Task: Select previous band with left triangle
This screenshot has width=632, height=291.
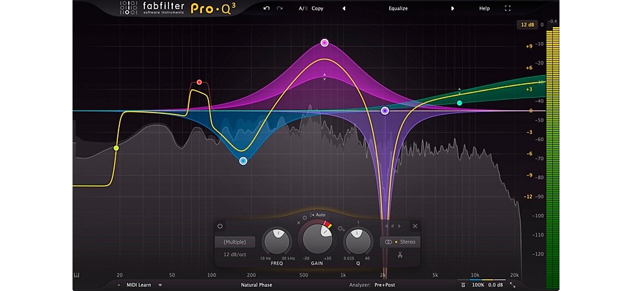Action: click(386, 226)
